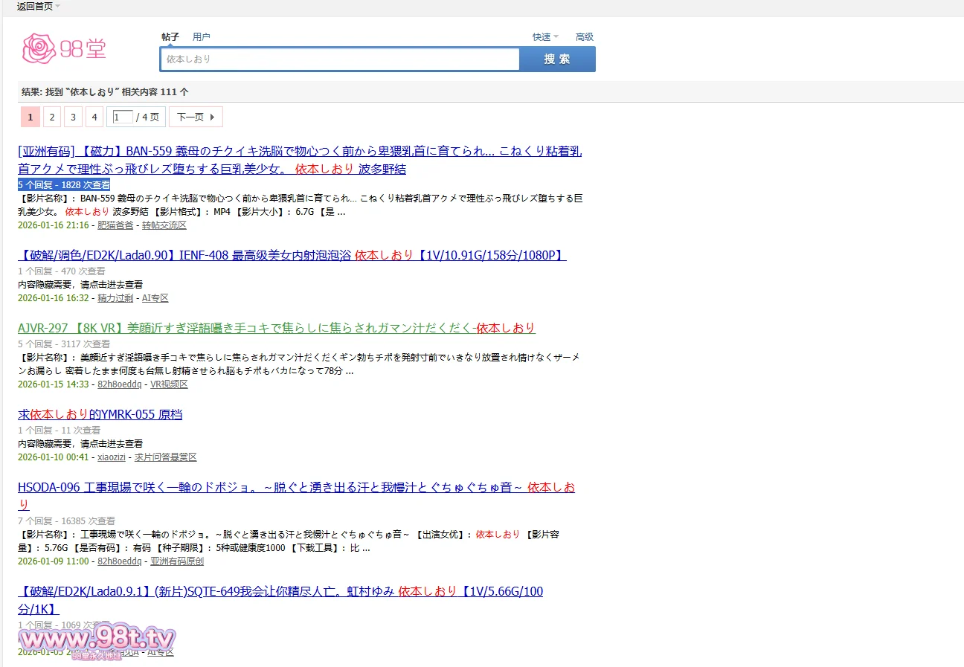Click the www.98t.tv watermark logo
Screen dimensions: 964x667
[x=97, y=639]
